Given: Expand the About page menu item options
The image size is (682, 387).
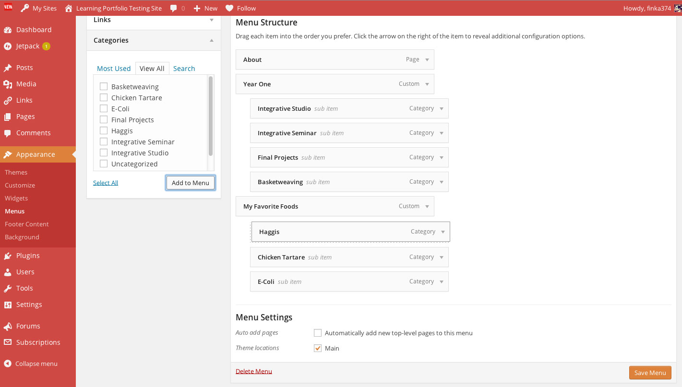Looking at the screenshot, I should click(427, 59).
